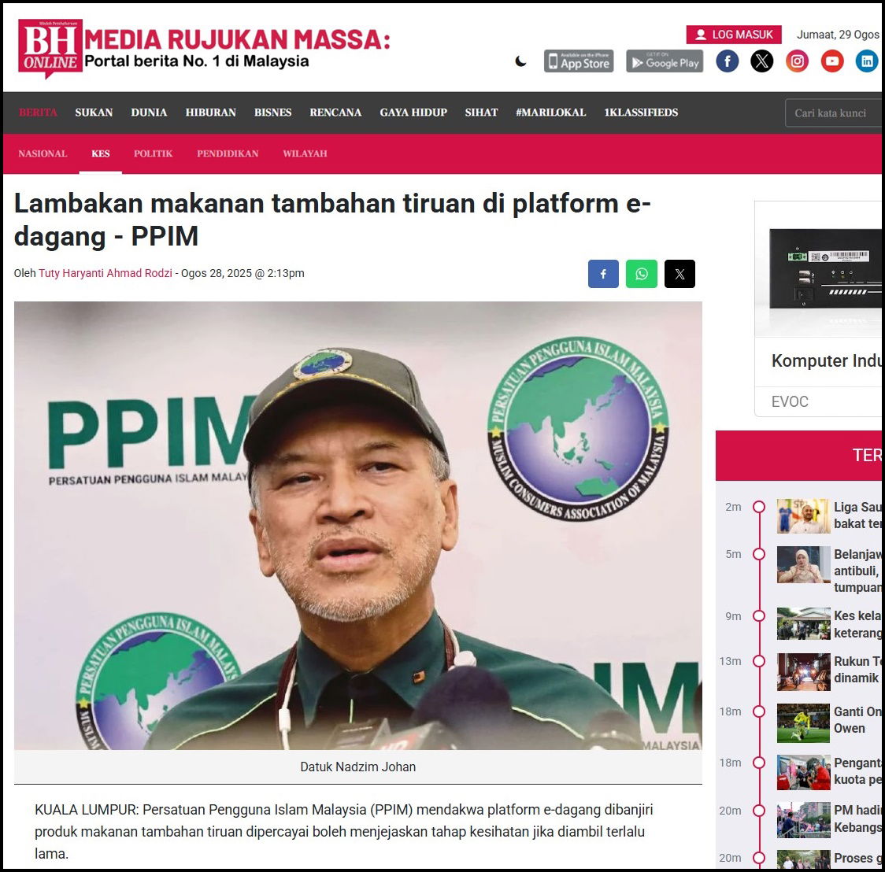Open the Instagram icon in header
The image size is (885, 872).
click(796, 61)
